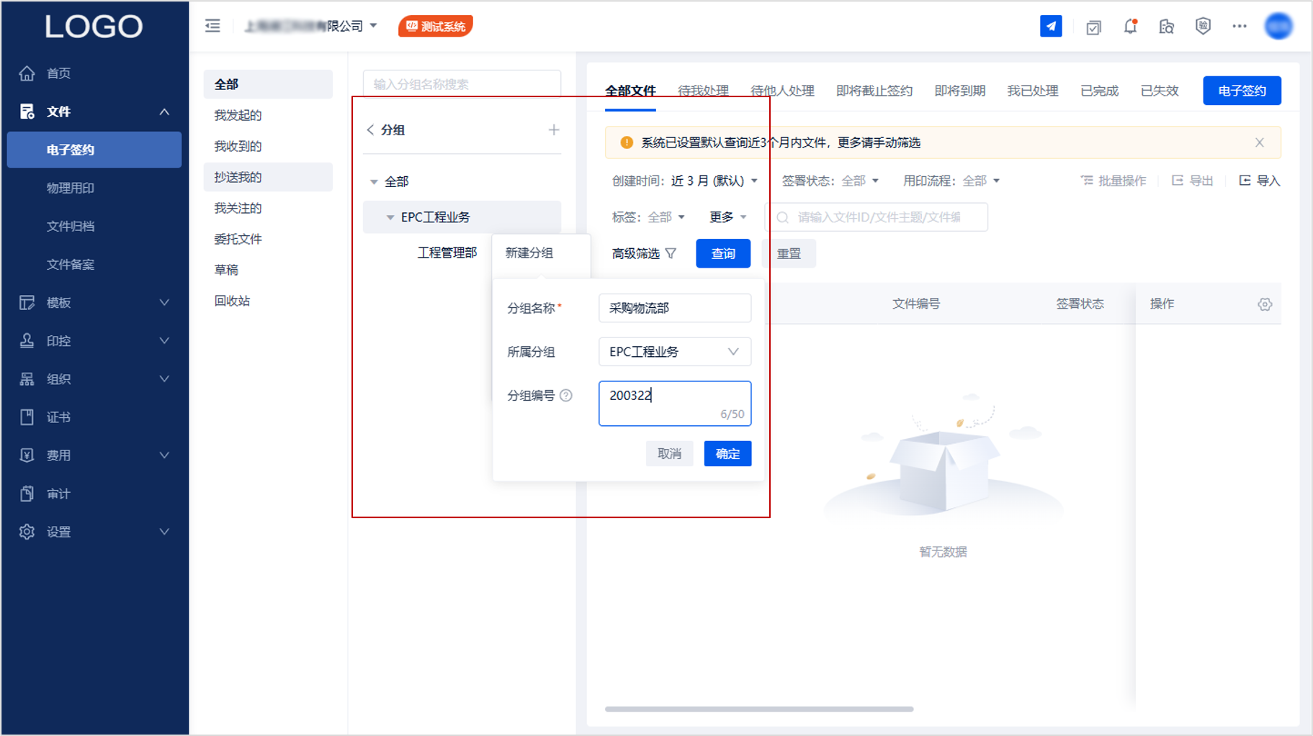The width and height of the screenshot is (1313, 736).
Task: Click the horizontal scrollbar under the table
Action: [758, 709]
